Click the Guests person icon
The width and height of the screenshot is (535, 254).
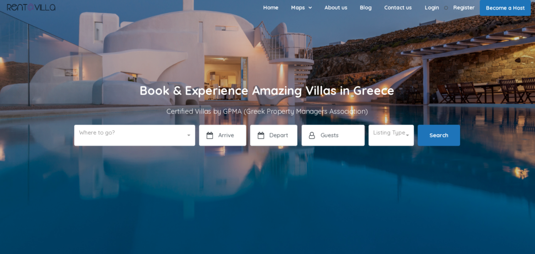[312, 135]
